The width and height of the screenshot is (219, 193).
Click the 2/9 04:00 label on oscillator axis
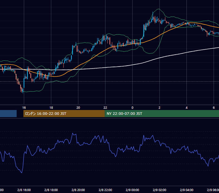pos(186,190)
